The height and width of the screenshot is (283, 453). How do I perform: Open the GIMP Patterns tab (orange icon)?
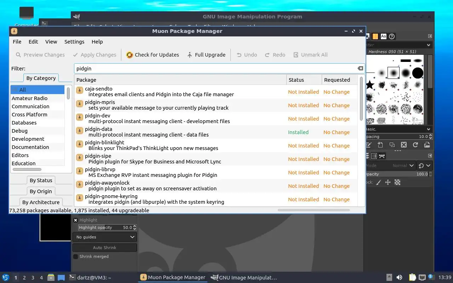[375, 36]
